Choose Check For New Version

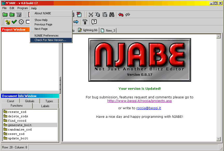pyautogui.click(x=51, y=40)
